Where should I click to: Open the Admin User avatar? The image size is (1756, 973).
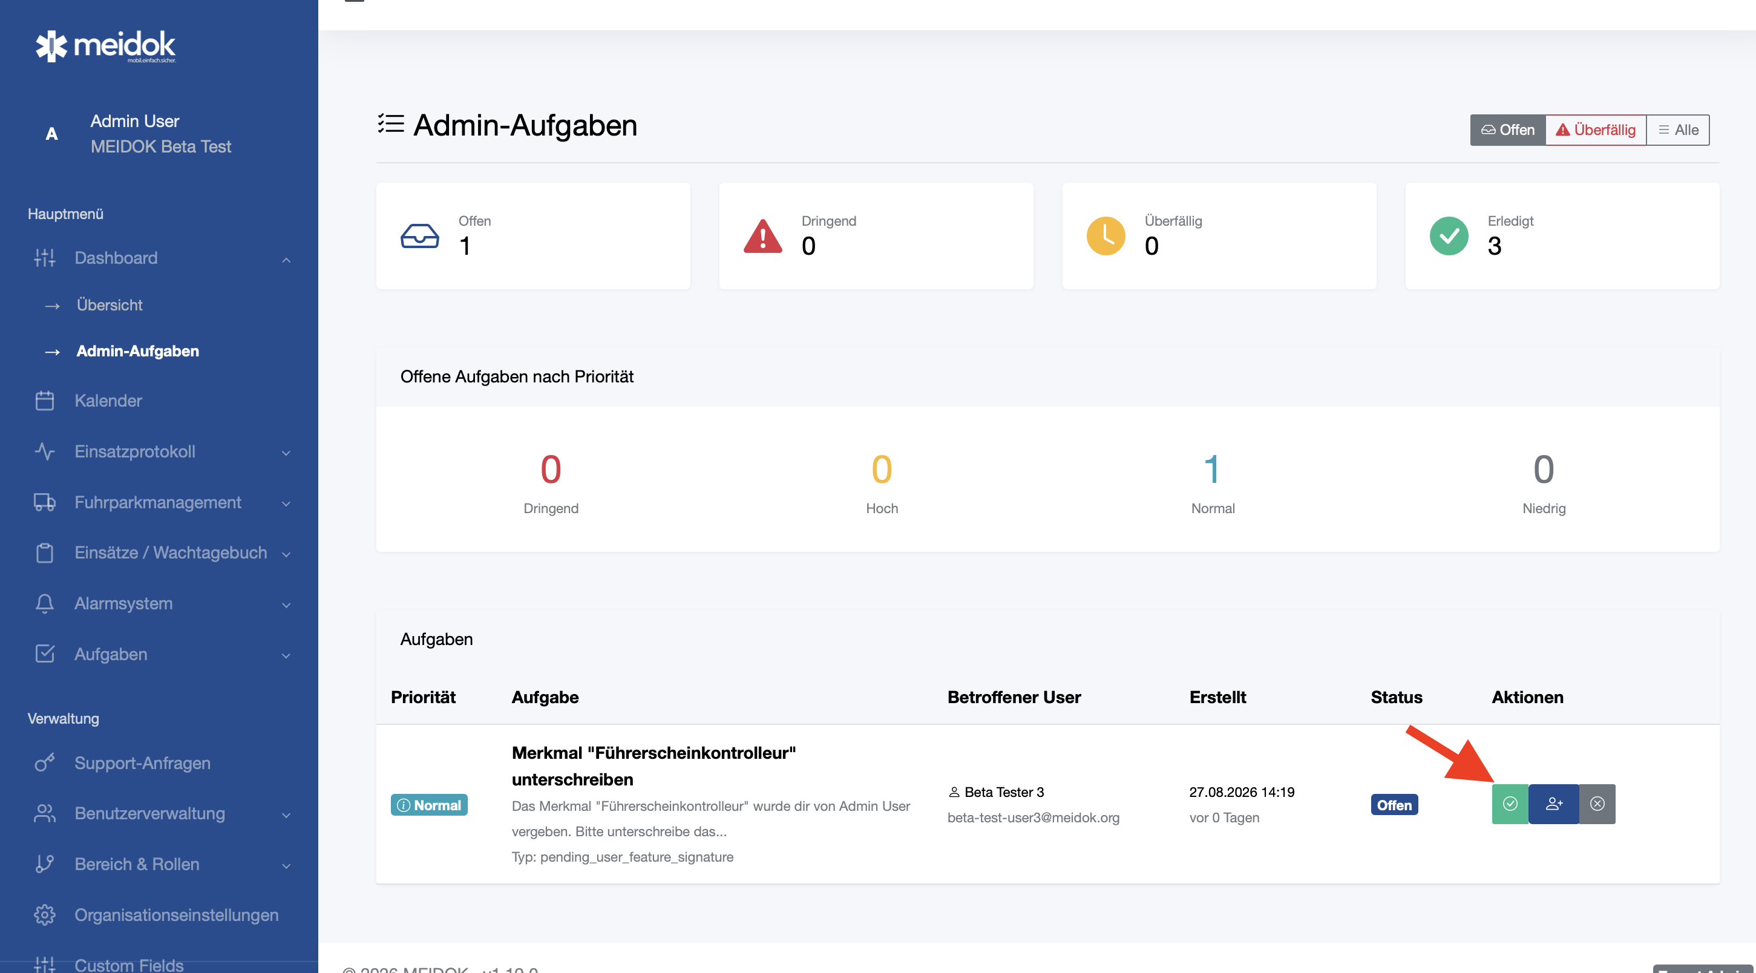click(x=51, y=134)
